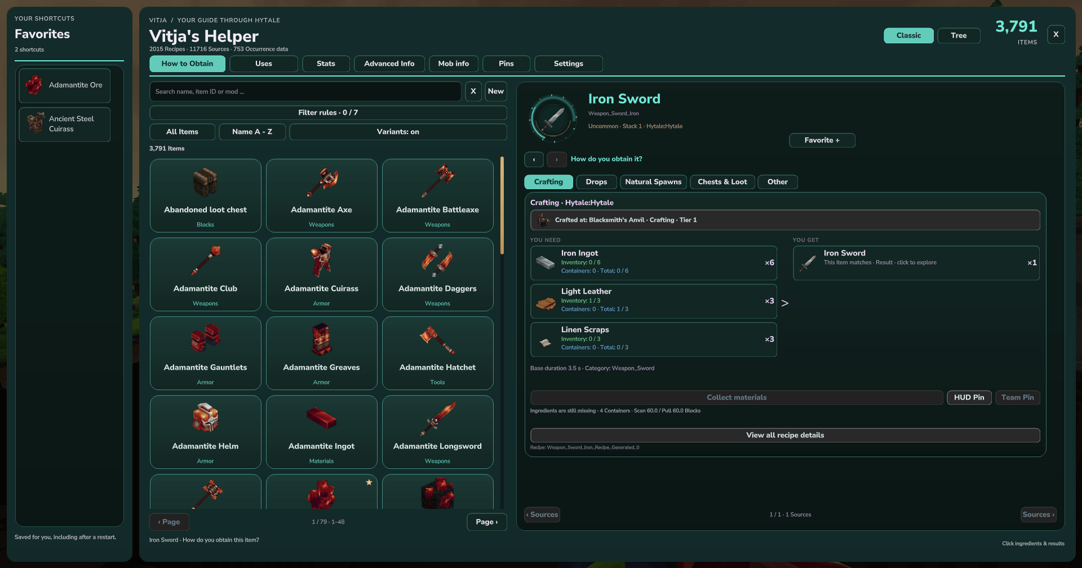Image resolution: width=1082 pixels, height=568 pixels.
Task: Explore the Iron Sword result item
Action: 916,263
